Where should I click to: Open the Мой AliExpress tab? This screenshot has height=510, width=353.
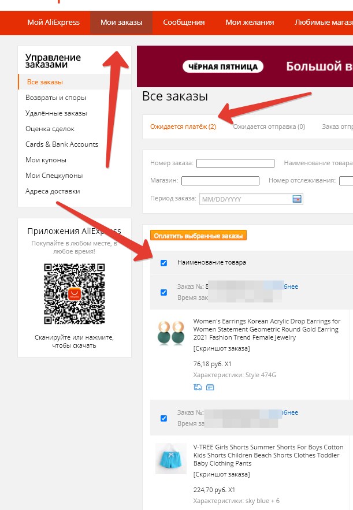(x=53, y=23)
